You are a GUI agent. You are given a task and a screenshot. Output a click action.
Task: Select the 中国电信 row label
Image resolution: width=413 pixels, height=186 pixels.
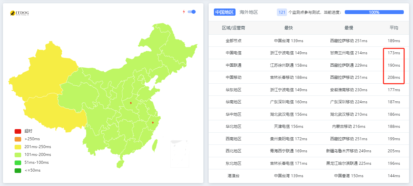click(x=234, y=53)
